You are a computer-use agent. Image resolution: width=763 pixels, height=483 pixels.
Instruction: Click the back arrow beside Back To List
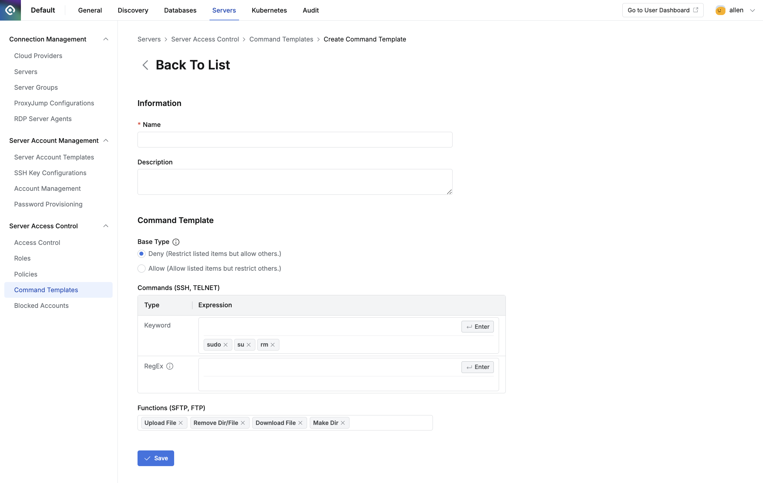click(x=145, y=65)
